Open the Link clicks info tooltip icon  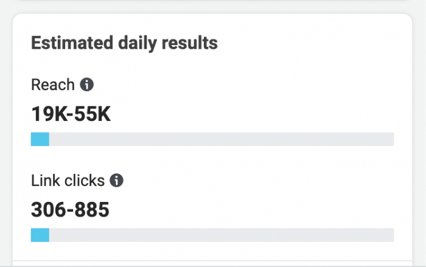click(116, 180)
